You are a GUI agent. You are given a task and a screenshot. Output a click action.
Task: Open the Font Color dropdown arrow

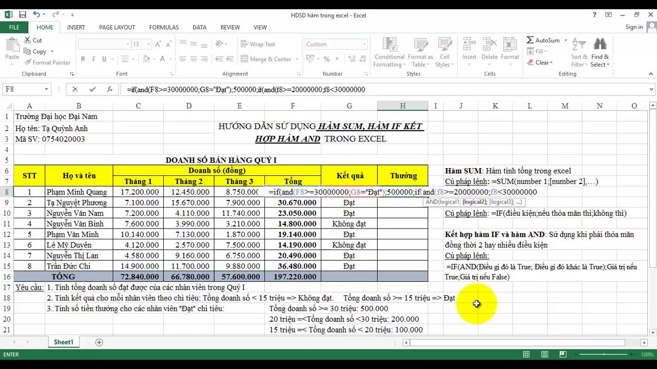pyautogui.click(x=170, y=59)
